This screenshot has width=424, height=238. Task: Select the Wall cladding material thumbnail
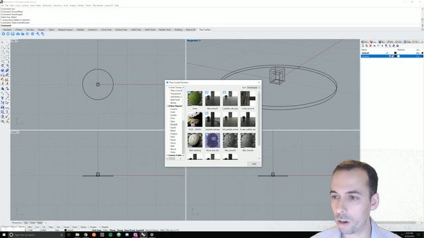tap(195, 140)
